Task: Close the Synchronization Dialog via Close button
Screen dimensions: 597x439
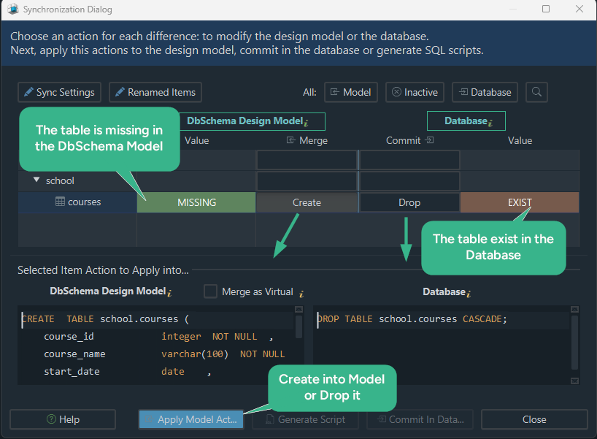Action: (534, 419)
